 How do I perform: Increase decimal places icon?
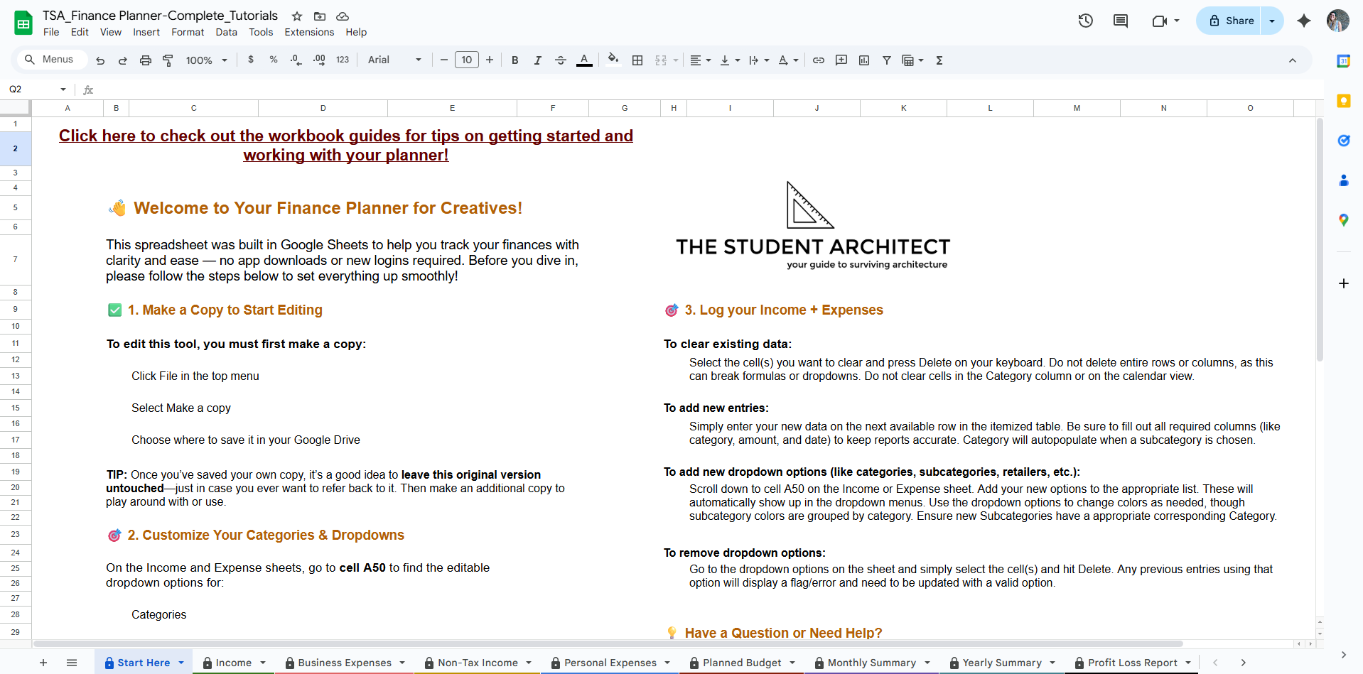[319, 60]
